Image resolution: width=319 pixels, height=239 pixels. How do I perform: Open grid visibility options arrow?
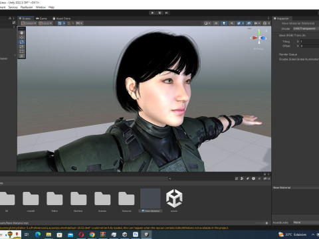(64, 23)
